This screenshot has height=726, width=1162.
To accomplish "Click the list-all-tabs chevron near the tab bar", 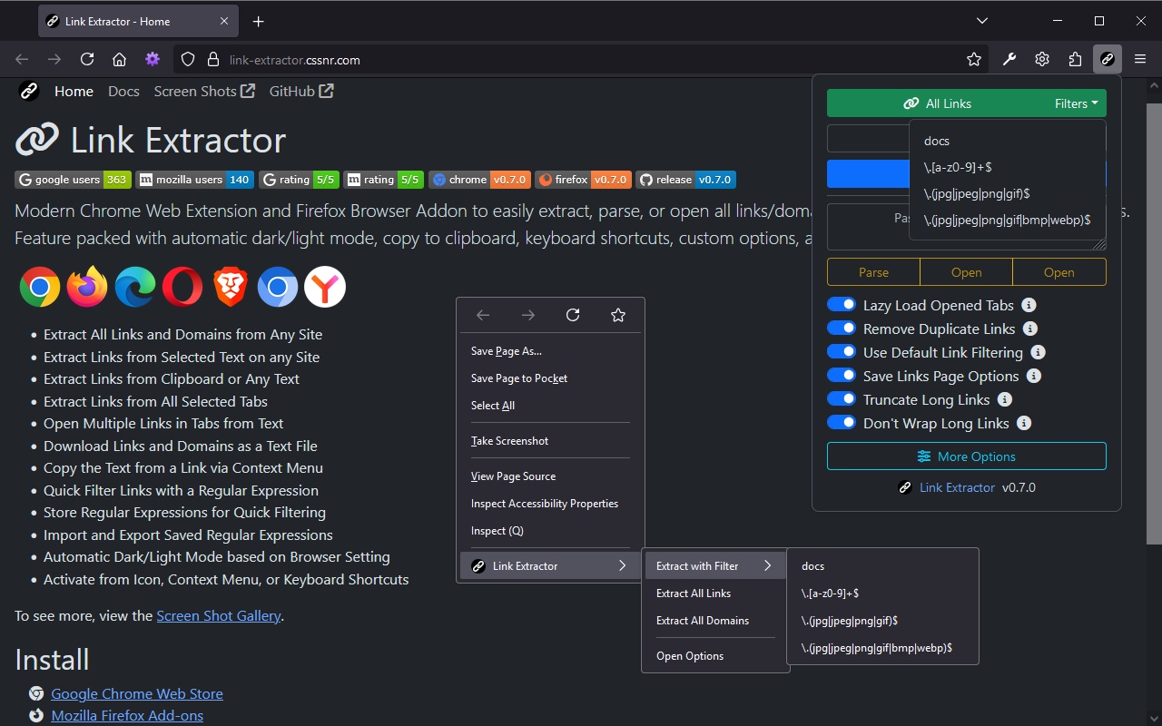I will point(982,20).
